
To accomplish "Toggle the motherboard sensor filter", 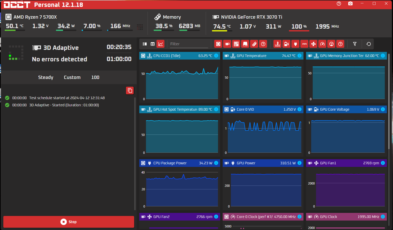I will click(x=236, y=44).
